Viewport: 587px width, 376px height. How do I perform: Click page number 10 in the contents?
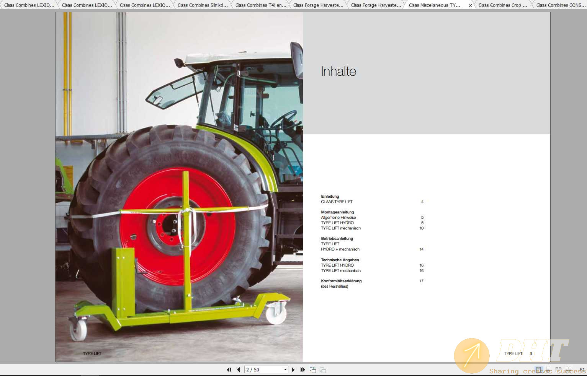421,228
